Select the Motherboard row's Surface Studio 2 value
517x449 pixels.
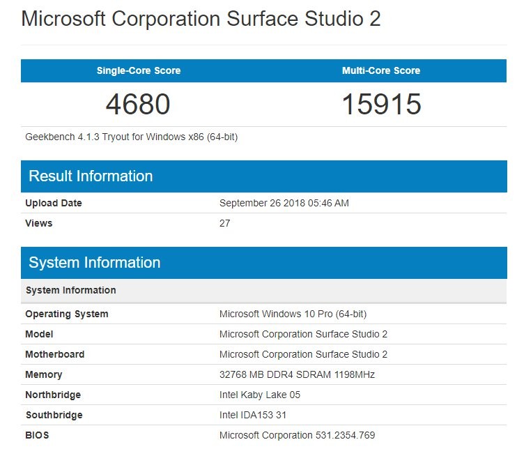[303, 354]
